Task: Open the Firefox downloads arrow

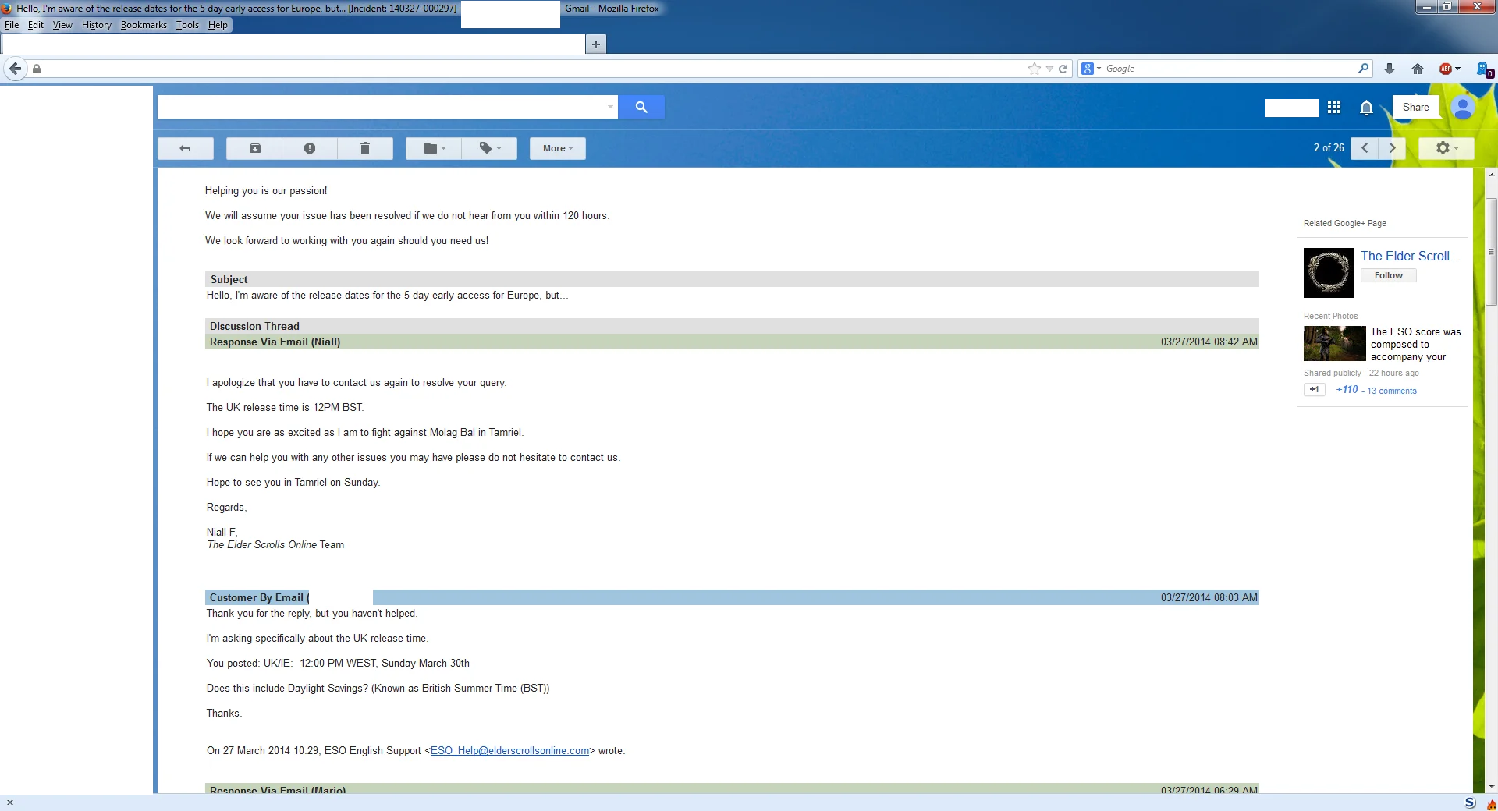Action: 1390,69
